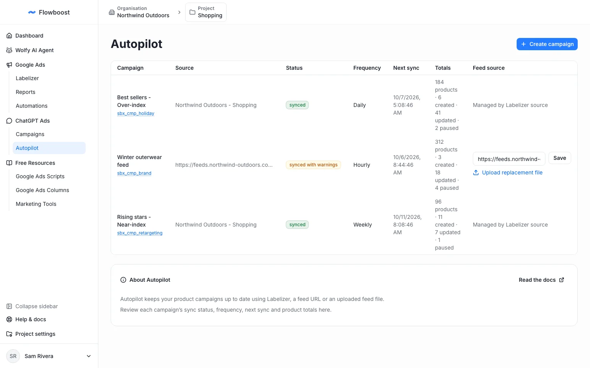Click the Help & docs lifebuoy icon
590x368 pixels.
[x=9, y=319]
